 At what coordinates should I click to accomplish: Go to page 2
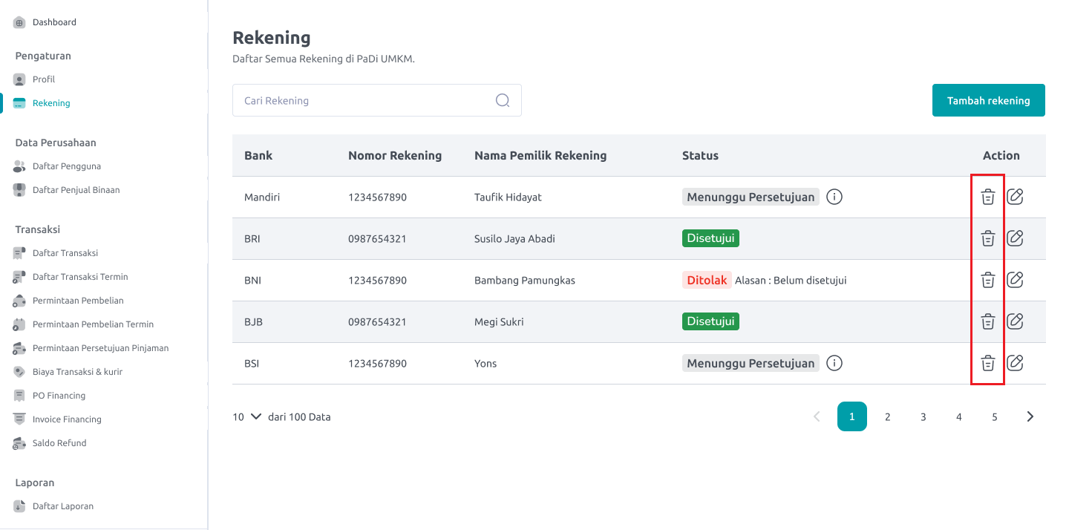pyautogui.click(x=888, y=417)
